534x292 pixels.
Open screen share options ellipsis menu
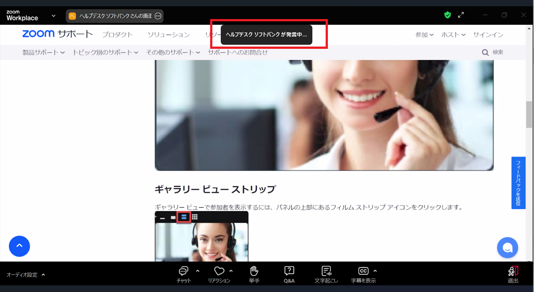click(158, 16)
